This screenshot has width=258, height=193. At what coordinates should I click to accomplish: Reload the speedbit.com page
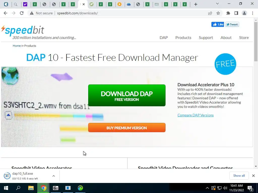[x=22, y=13]
